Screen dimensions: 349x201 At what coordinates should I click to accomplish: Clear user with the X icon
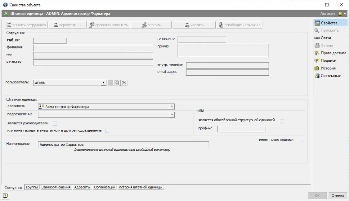tap(124, 83)
